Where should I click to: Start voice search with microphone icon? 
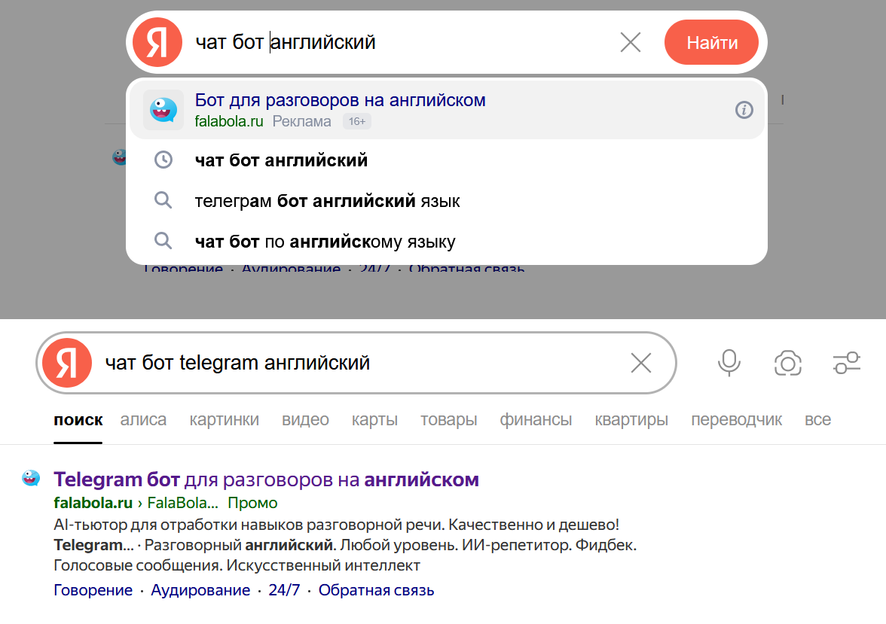[x=729, y=364]
